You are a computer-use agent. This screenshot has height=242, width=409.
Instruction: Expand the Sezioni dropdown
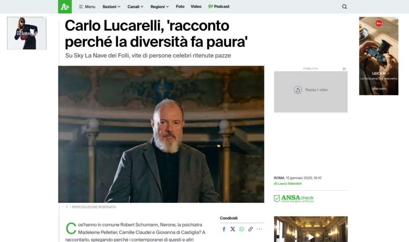(x=111, y=6)
